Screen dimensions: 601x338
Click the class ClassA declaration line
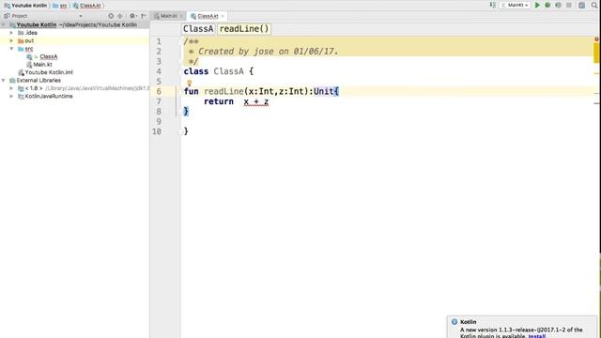coord(219,71)
